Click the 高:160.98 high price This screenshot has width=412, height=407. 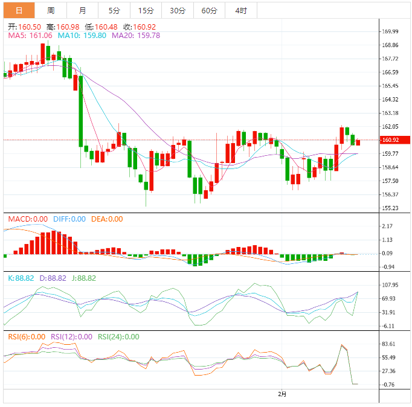click(63, 27)
